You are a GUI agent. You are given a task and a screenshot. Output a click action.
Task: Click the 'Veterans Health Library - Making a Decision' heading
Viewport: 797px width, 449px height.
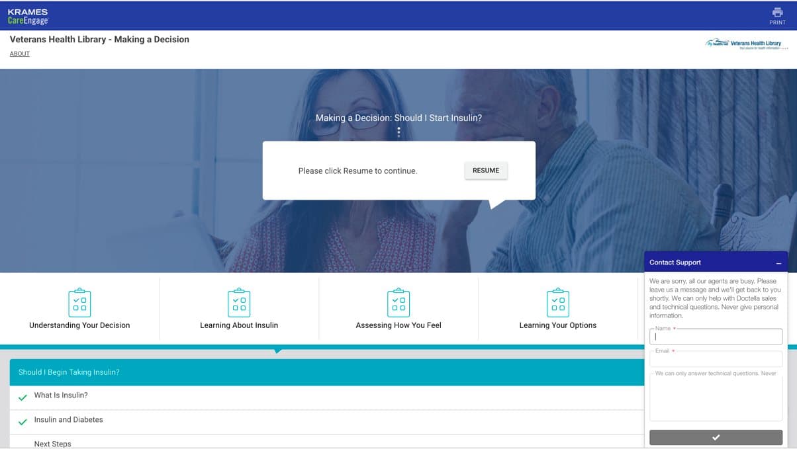tap(99, 40)
